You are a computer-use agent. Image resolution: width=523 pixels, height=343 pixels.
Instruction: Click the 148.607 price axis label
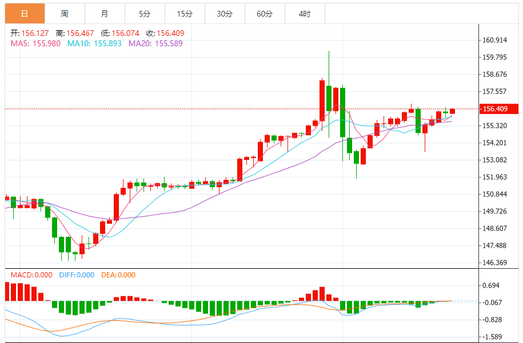pyautogui.click(x=494, y=228)
